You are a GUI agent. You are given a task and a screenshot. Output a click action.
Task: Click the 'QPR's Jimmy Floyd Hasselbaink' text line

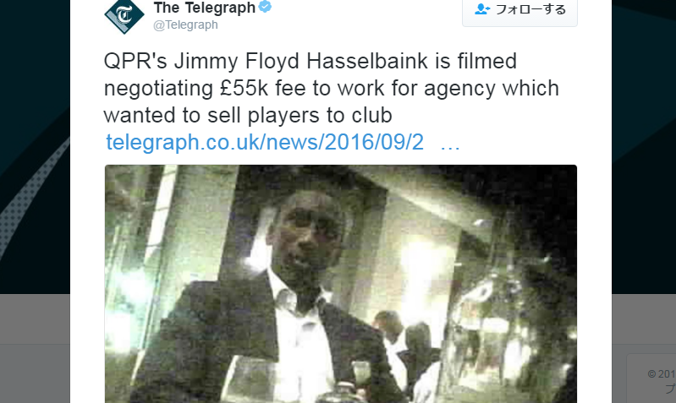310,61
